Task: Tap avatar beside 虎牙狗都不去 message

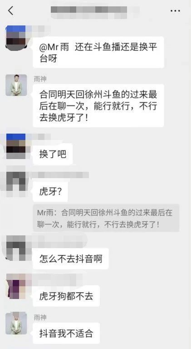Action: (16, 286)
